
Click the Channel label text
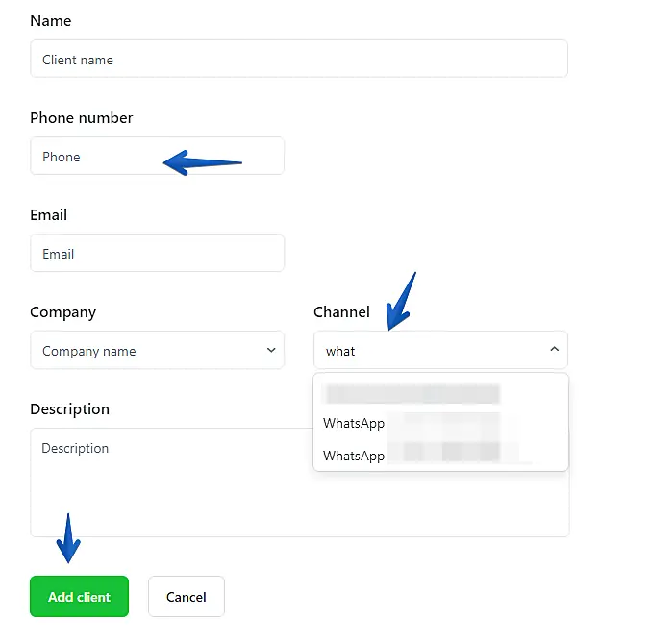coord(341,311)
